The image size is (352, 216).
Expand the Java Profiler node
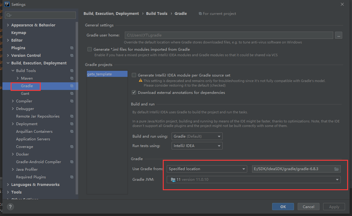tap(13, 170)
